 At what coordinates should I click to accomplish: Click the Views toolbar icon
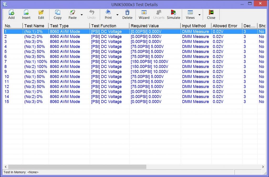190,14
